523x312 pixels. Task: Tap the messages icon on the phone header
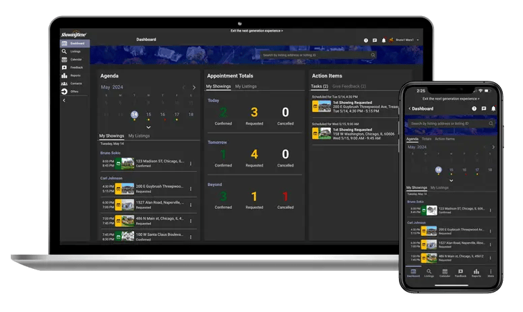[x=484, y=108]
